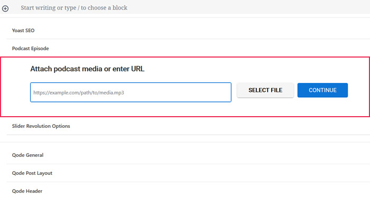The height and width of the screenshot is (198, 370).
Task: Click the blue CONTINUE button
Action: click(x=322, y=90)
